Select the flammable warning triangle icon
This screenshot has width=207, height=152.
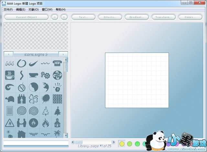[10, 123]
